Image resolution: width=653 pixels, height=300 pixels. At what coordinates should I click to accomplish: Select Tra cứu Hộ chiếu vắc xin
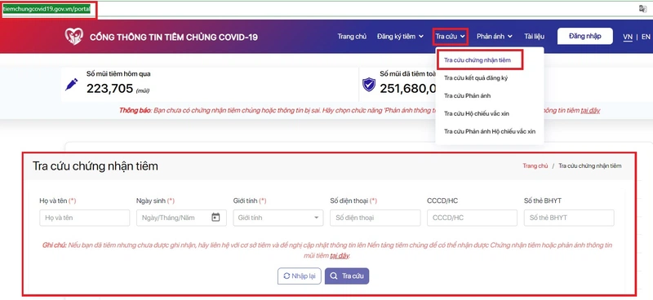tap(477, 113)
